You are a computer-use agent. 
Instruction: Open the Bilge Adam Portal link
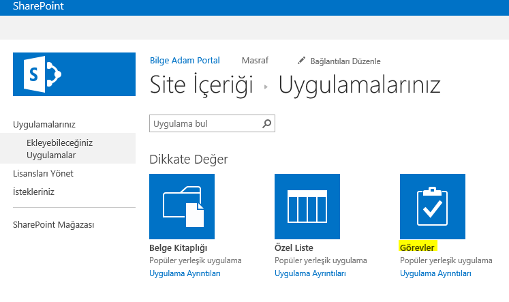tap(185, 61)
